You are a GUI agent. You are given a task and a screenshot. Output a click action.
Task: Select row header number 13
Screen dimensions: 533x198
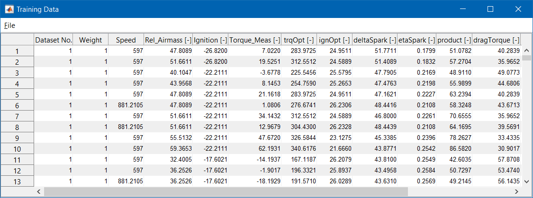tap(17, 181)
